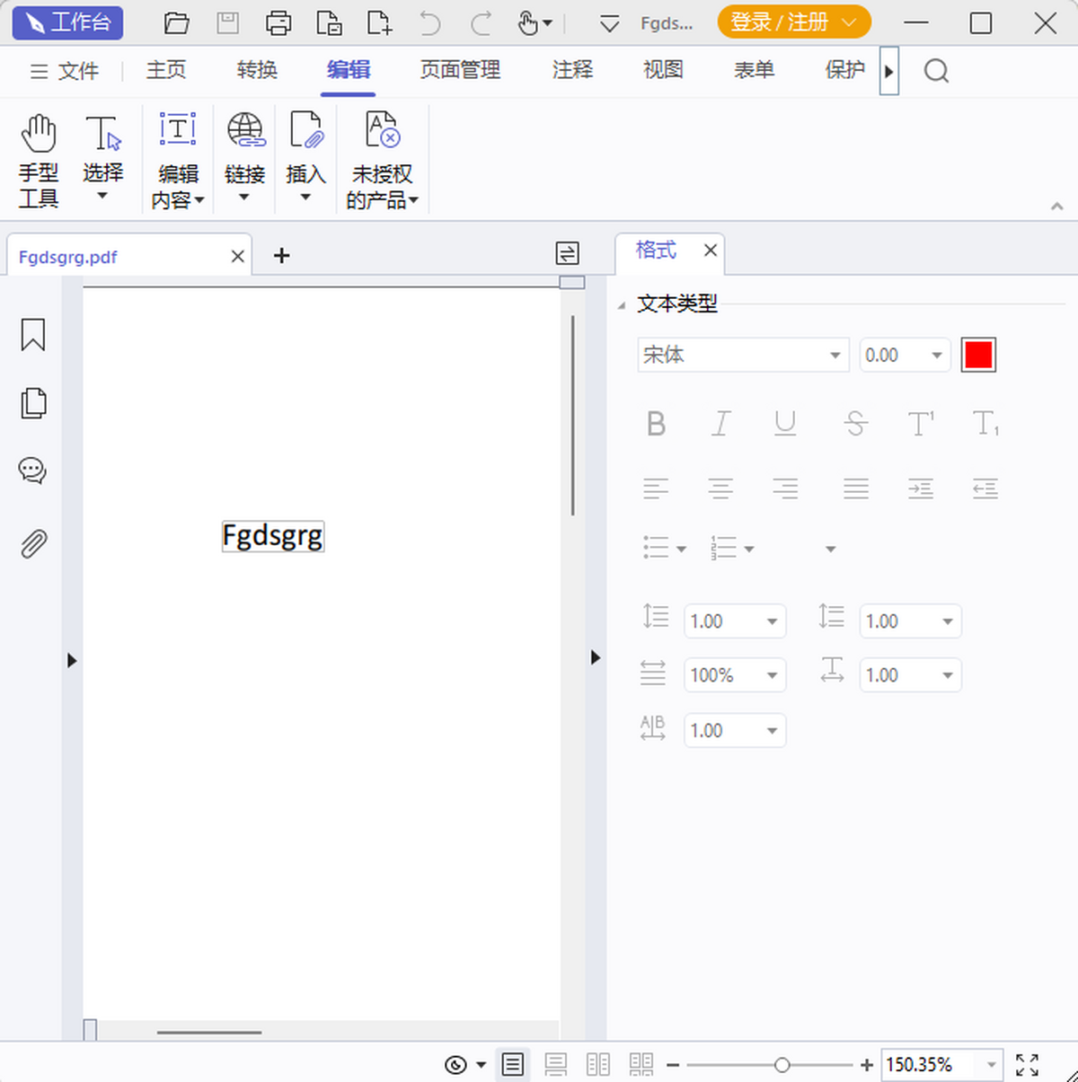Switch to two-page view layout
The width and height of the screenshot is (1078, 1082).
[598, 1064]
